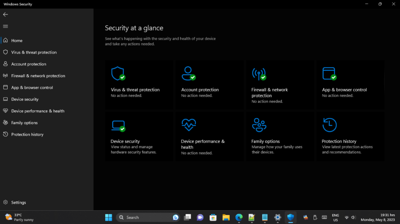
Task: Open the Device security card title
Action: tap(125, 141)
